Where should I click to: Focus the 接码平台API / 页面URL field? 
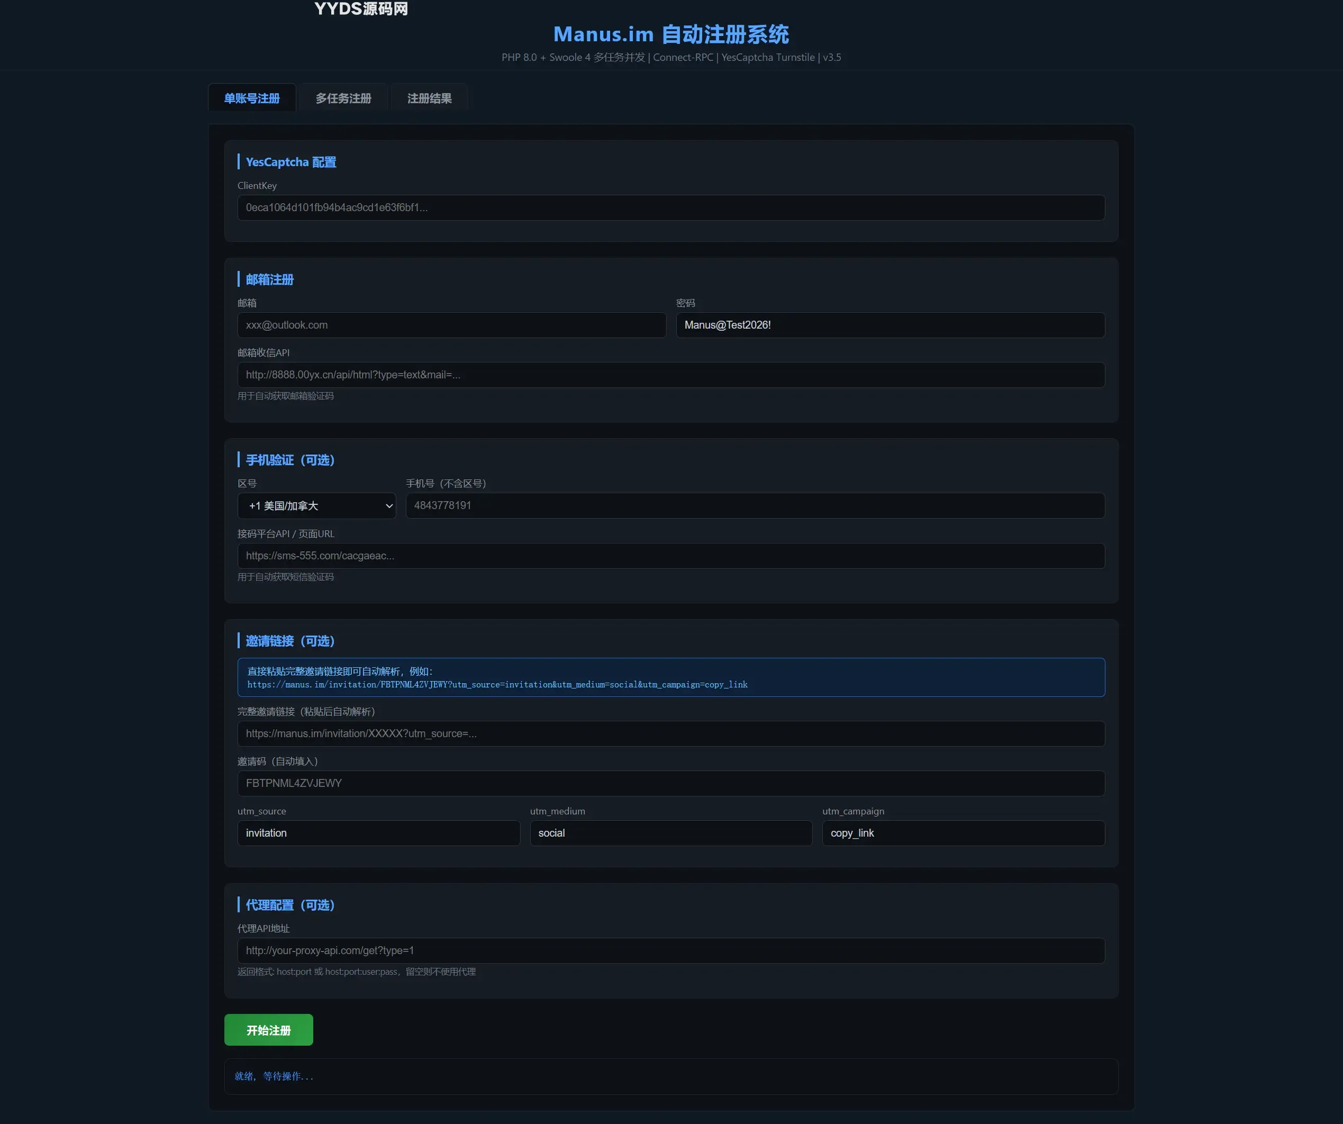coord(671,556)
